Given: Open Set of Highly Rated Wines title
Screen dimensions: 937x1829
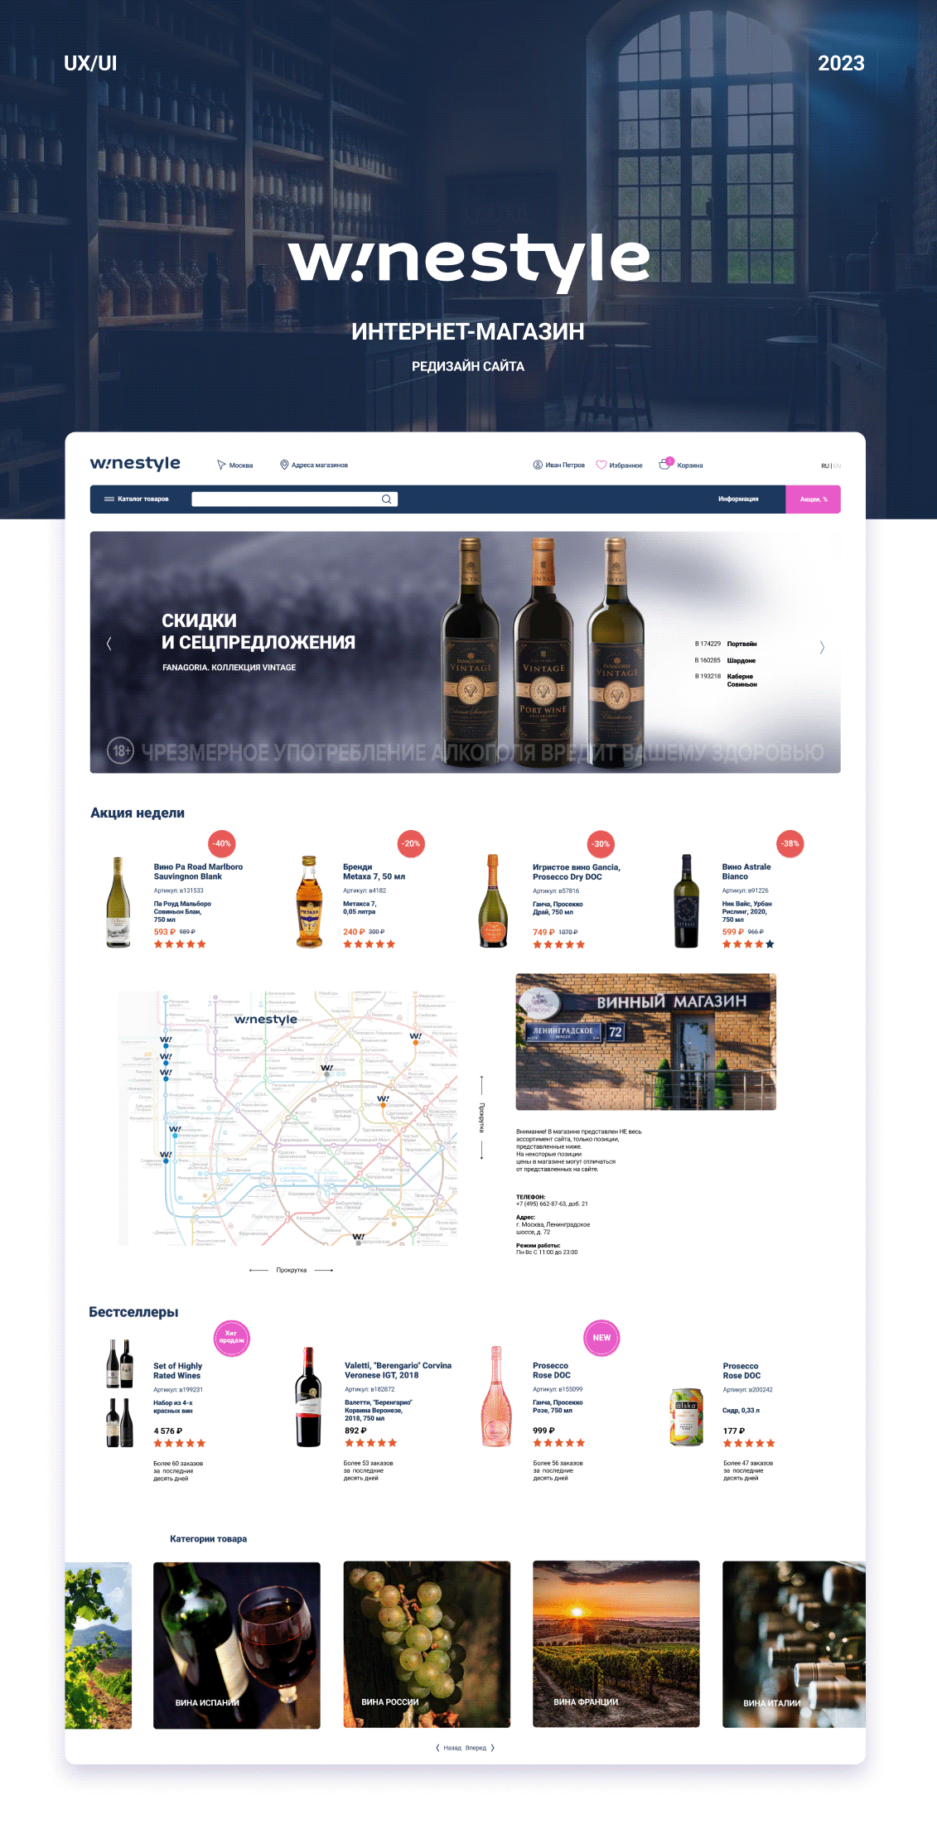Looking at the screenshot, I should tap(177, 1371).
